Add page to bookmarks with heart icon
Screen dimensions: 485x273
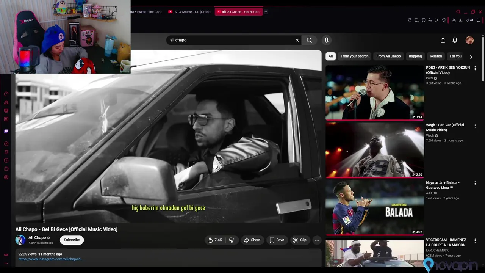coord(444,20)
